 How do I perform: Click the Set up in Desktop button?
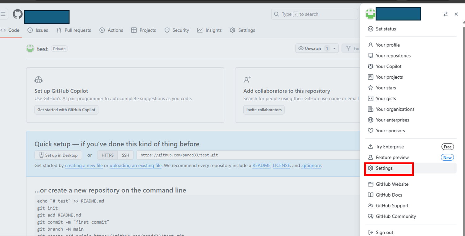pyautogui.click(x=58, y=155)
